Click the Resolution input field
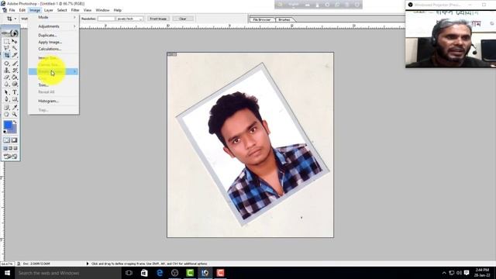Image resolution: width=496 pixels, height=279 pixels. [106, 19]
